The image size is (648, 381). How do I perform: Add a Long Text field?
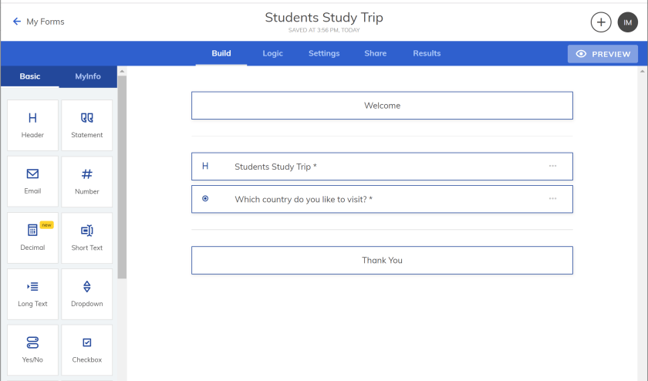click(32, 294)
